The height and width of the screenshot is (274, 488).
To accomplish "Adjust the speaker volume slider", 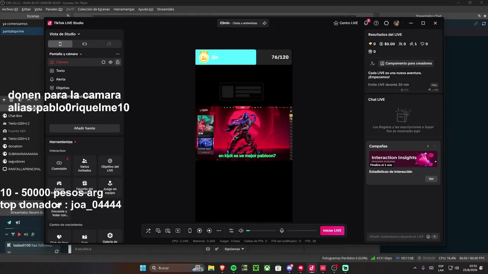I will (x=261, y=231).
